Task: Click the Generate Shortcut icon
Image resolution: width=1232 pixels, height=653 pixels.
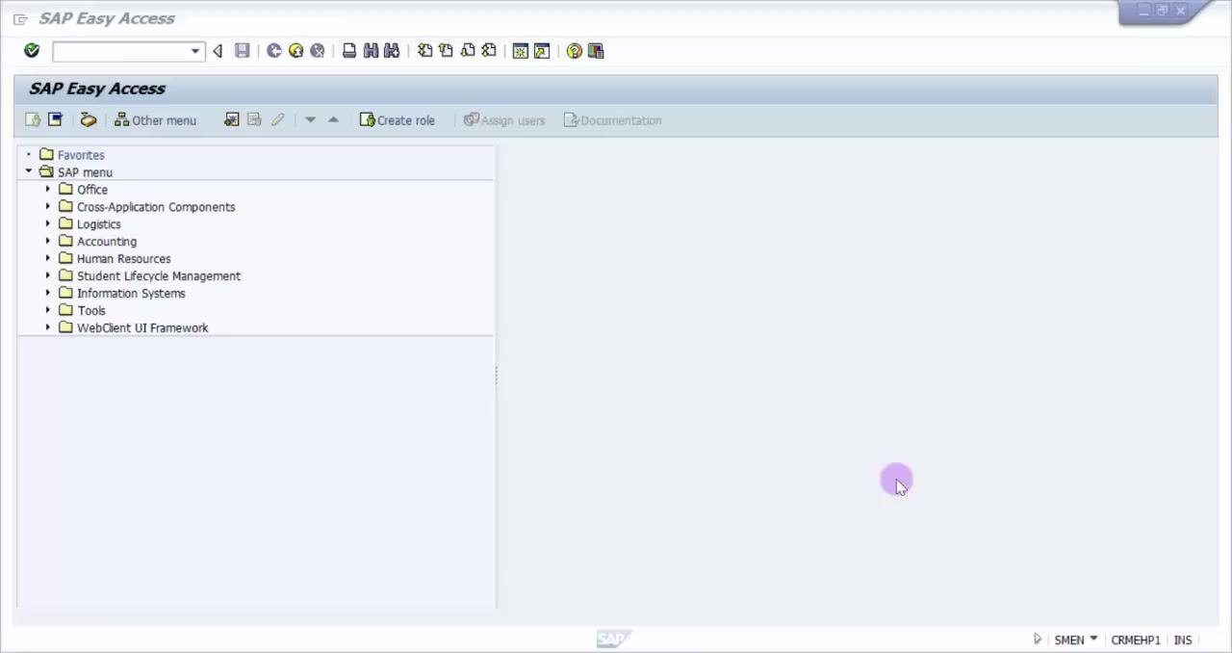Action: pos(542,51)
